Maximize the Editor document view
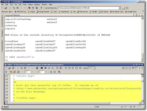 pos(136,68)
